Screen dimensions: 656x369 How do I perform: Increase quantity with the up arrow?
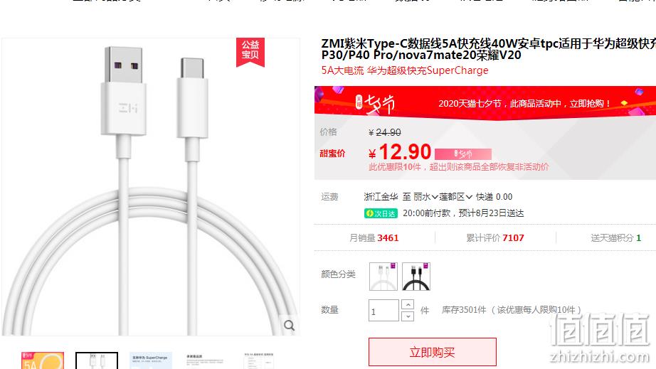click(x=408, y=304)
